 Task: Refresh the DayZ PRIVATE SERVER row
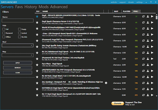click(144, 16)
